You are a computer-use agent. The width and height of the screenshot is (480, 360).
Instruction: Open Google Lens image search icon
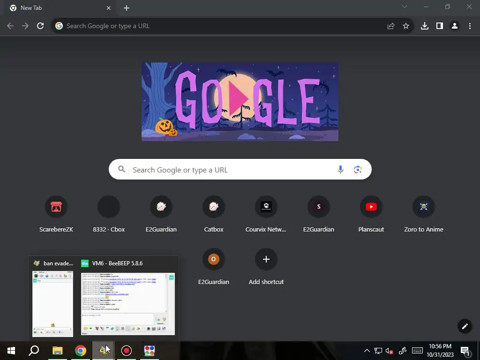pos(358,170)
